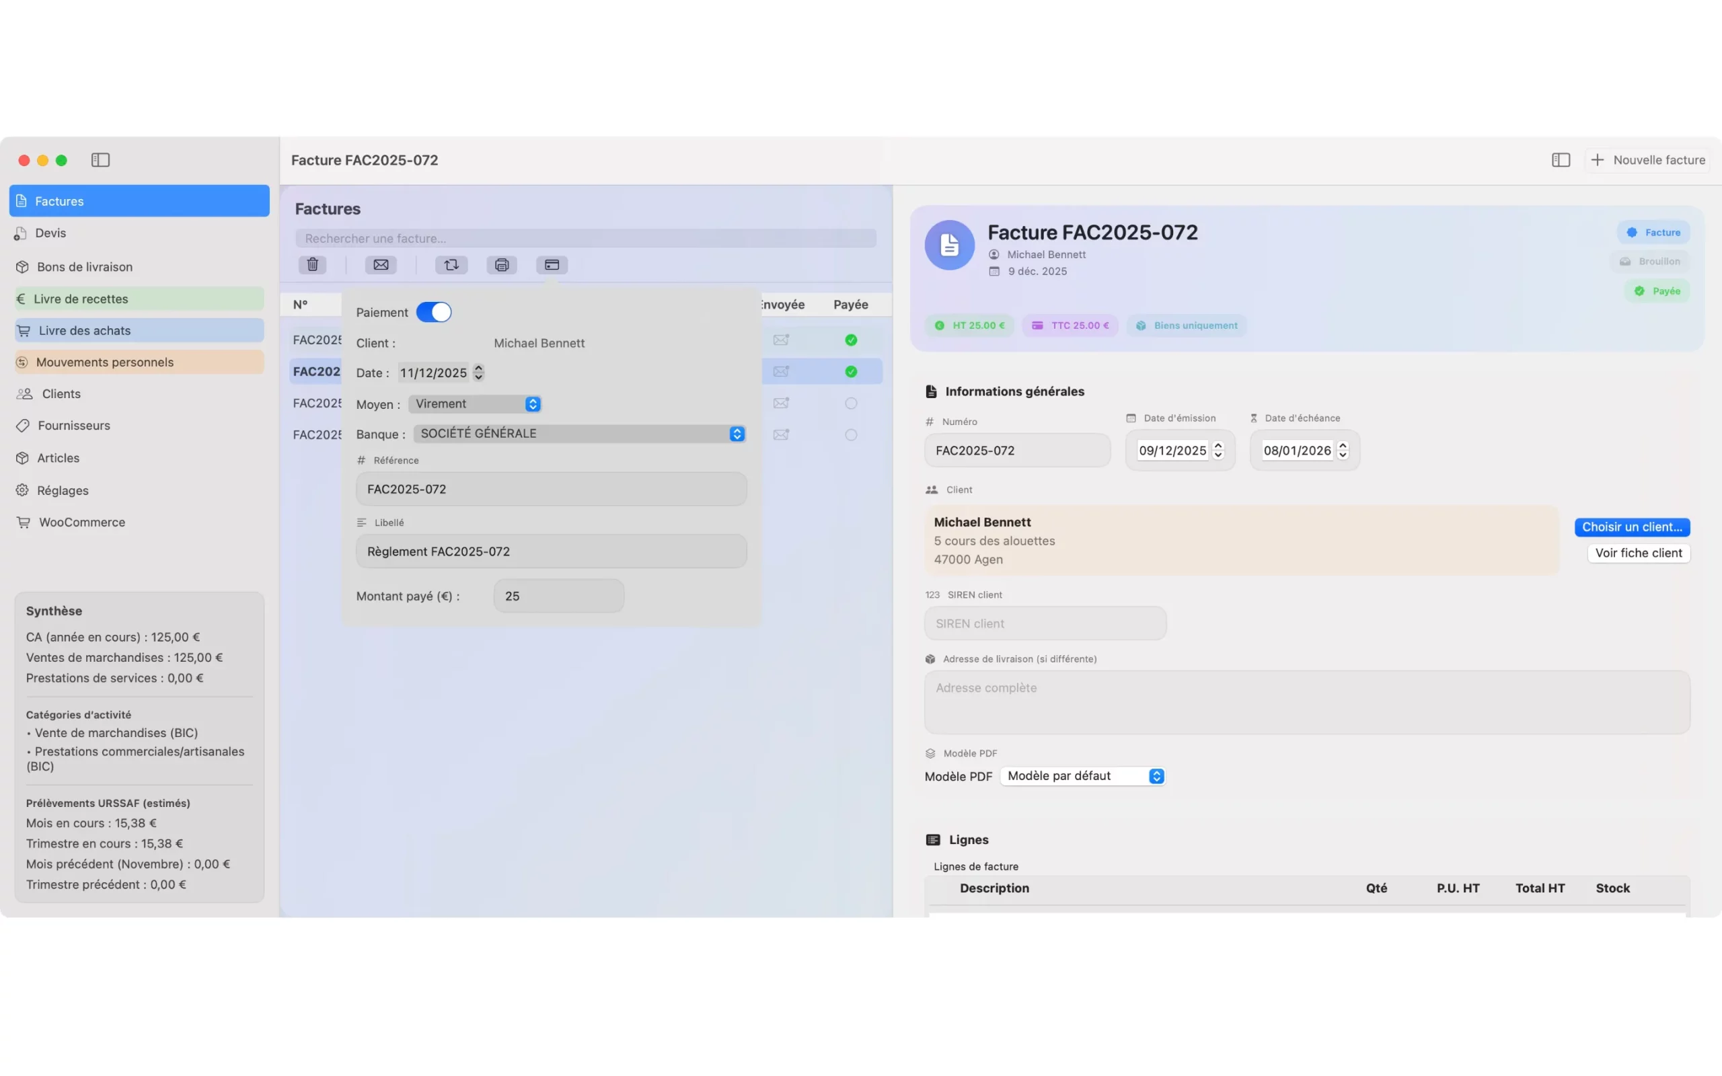The height and width of the screenshot is (1076, 1722).
Task: Mark last invoice row as paid
Action: click(850, 435)
